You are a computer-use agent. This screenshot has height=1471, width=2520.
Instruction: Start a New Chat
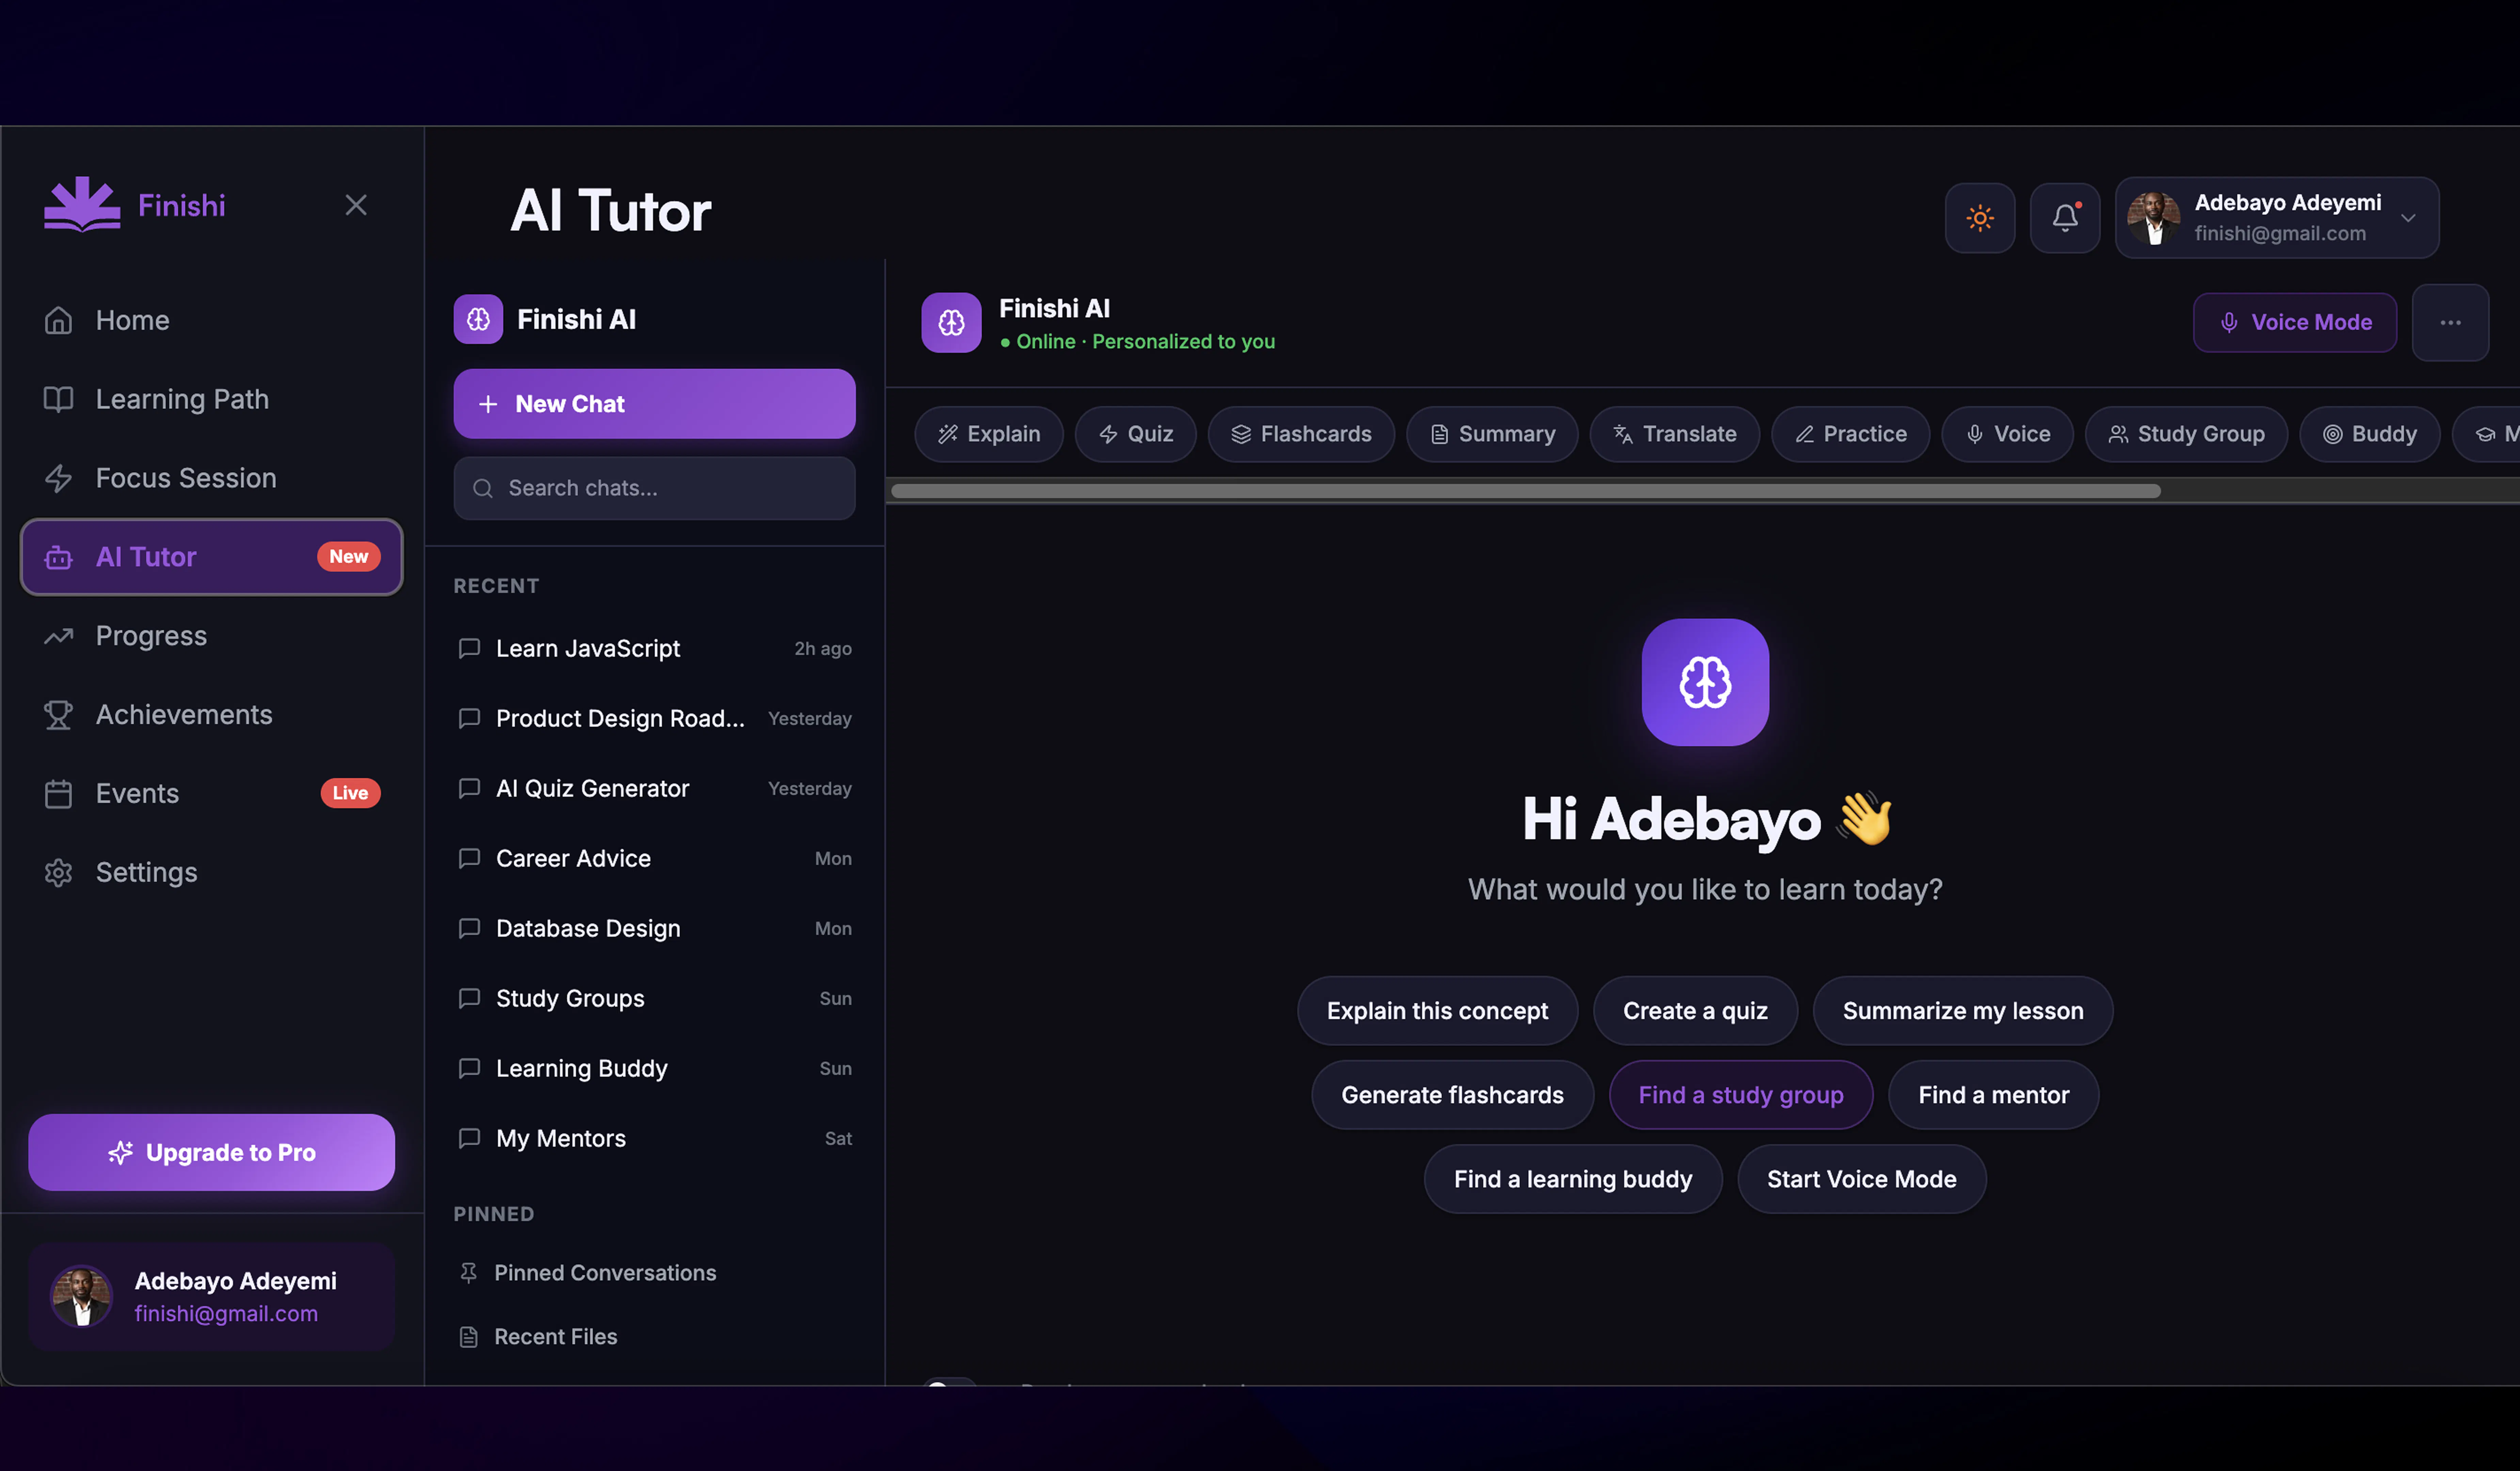coord(654,404)
